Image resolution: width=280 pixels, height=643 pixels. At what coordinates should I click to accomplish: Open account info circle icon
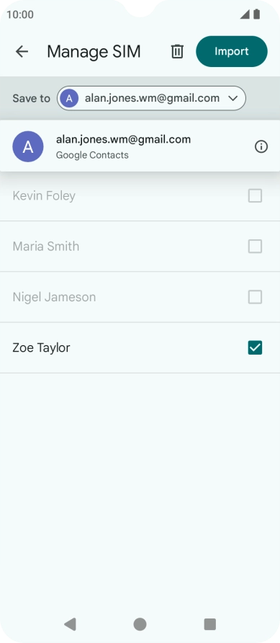(261, 146)
